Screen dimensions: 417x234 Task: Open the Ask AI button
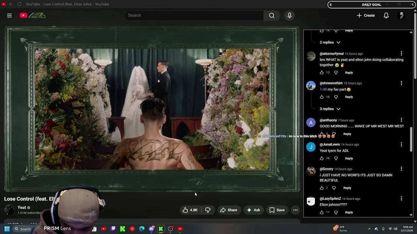tap(253, 210)
